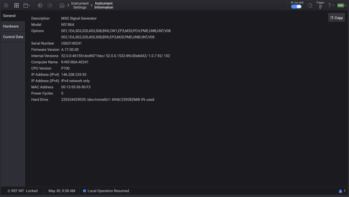Open the apps grid icon
The width and height of the screenshot is (349, 197).
click(17, 5)
